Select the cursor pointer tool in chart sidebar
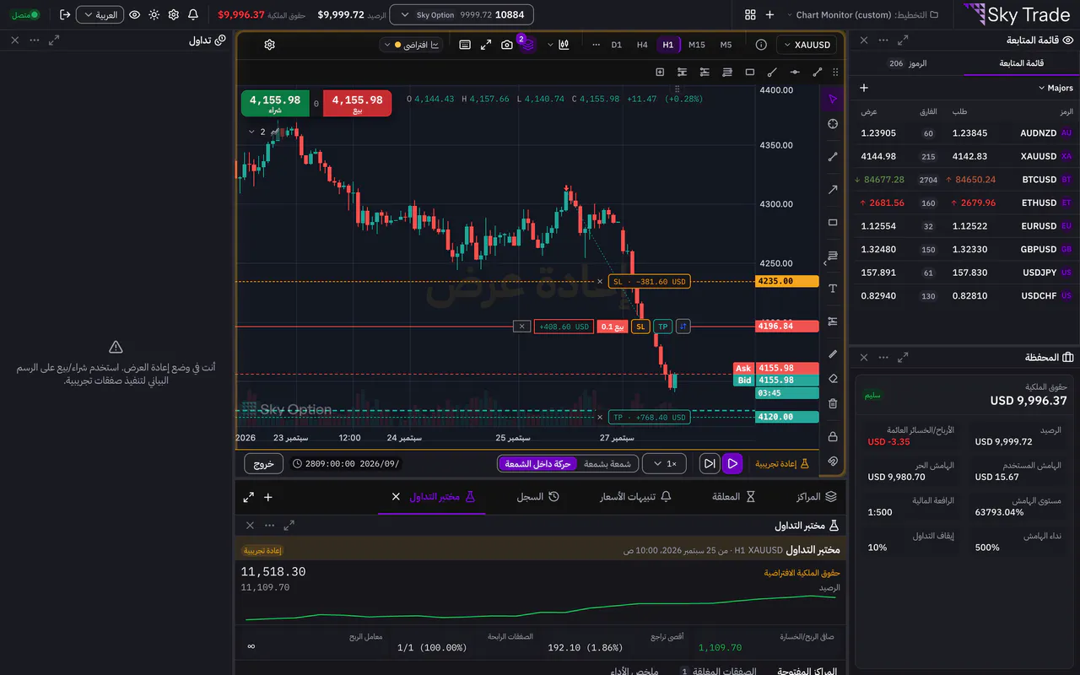This screenshot has width=1080, height=675. pyautogui.click(x=833, y=100)
